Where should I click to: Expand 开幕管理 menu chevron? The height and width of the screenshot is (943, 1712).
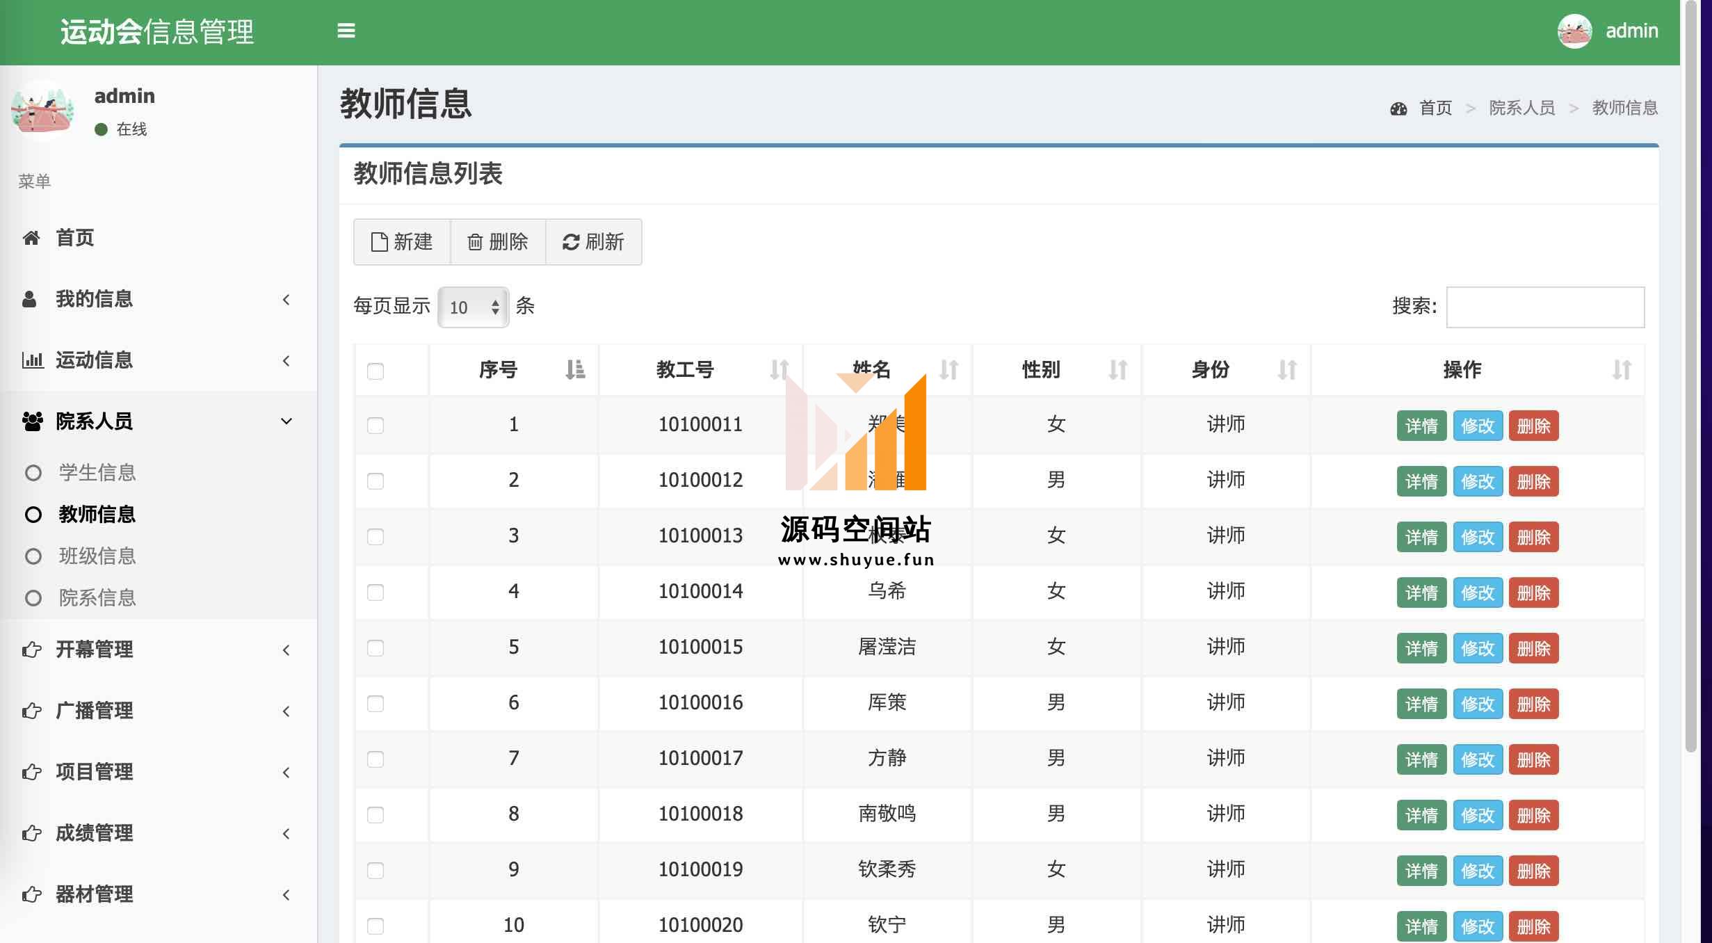[286, 650]
